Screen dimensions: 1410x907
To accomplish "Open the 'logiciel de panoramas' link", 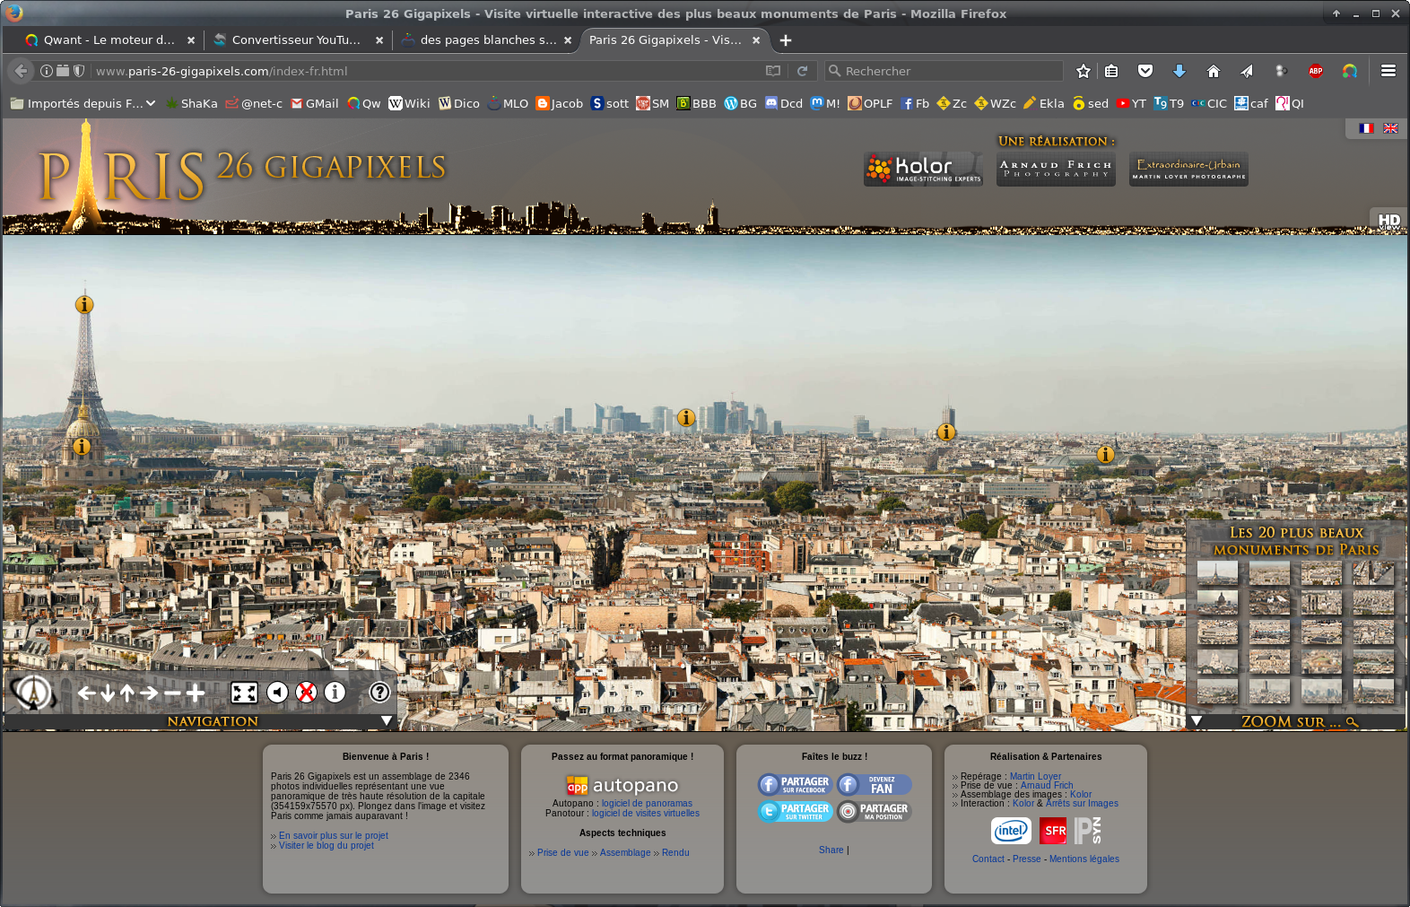I will point(647,803).
